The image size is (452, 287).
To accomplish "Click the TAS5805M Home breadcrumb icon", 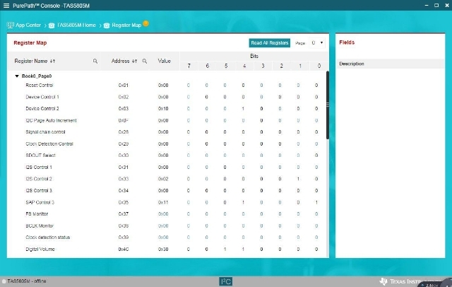I will (52, 25).
